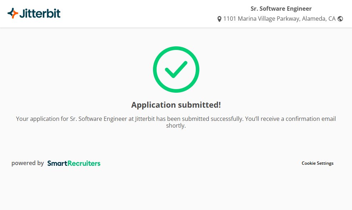352x210 pixels.
Task: Open the SmartRecruiters logo link
Action: click(74, 163)
